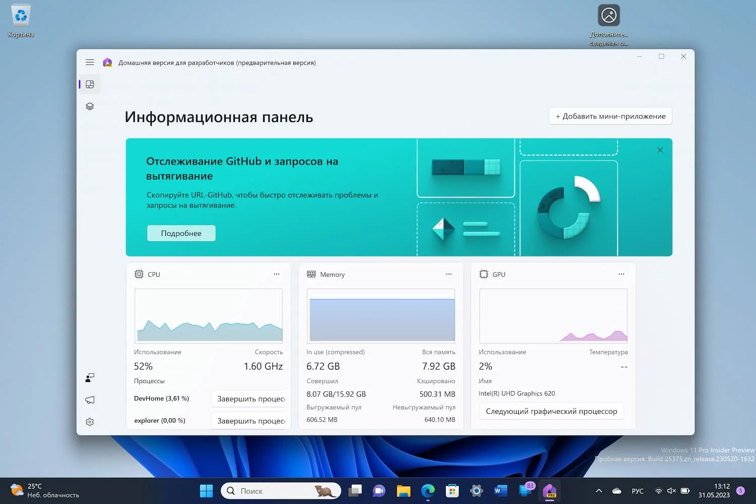
Task: Click the CPU usage graph
Action: click(x=209, y=316)
